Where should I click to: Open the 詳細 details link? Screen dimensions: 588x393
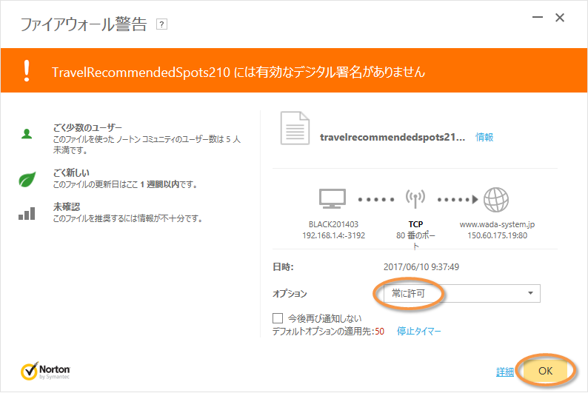click(505, 372)
